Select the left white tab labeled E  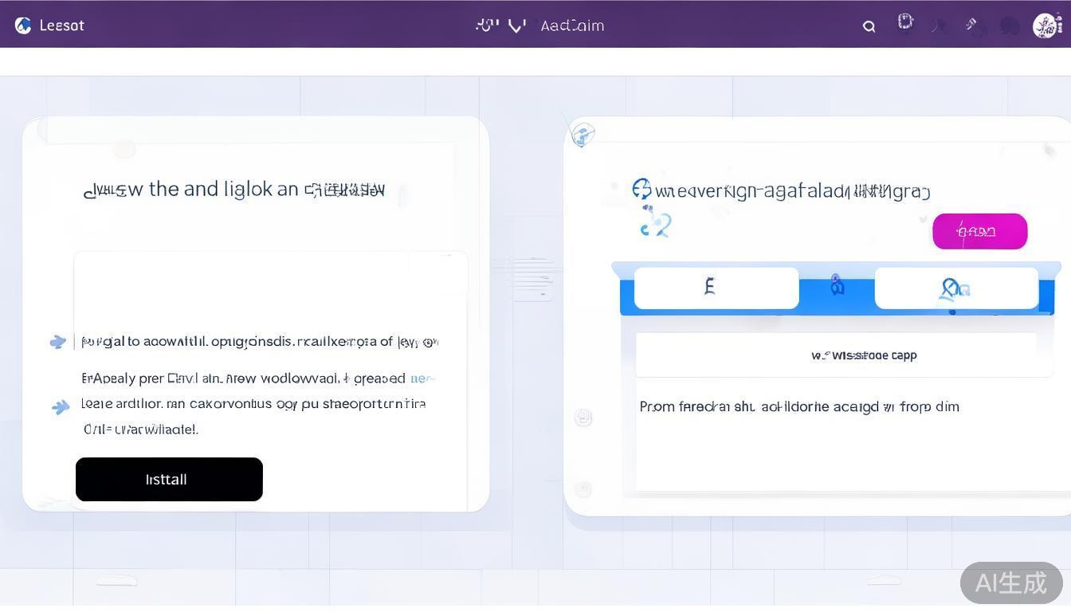click(x=716, y=288)
